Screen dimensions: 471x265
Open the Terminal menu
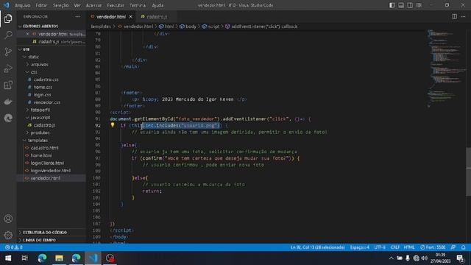(x=138, y=5)
